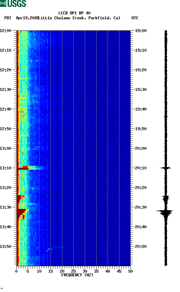
Task: Select the title 'LCCB DP1 BP 40'
Action: [74, 13]
